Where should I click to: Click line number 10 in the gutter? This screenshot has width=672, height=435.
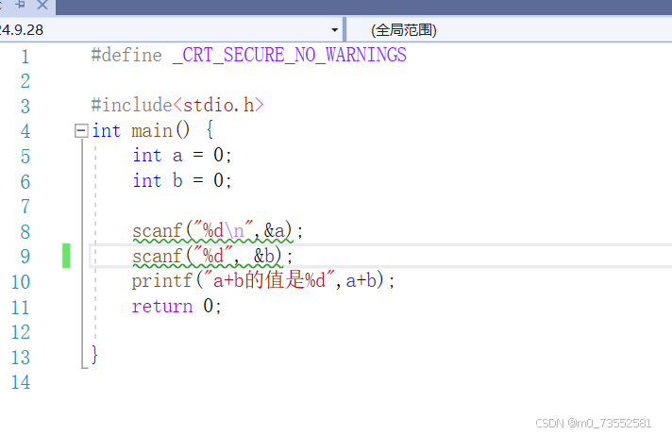[x=21, y=282]
